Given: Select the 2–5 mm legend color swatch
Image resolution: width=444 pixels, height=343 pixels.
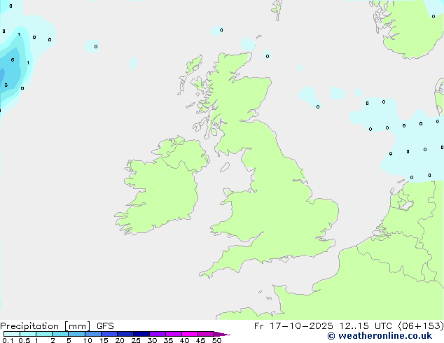Looking at the screenshot, I should [60, 334].
